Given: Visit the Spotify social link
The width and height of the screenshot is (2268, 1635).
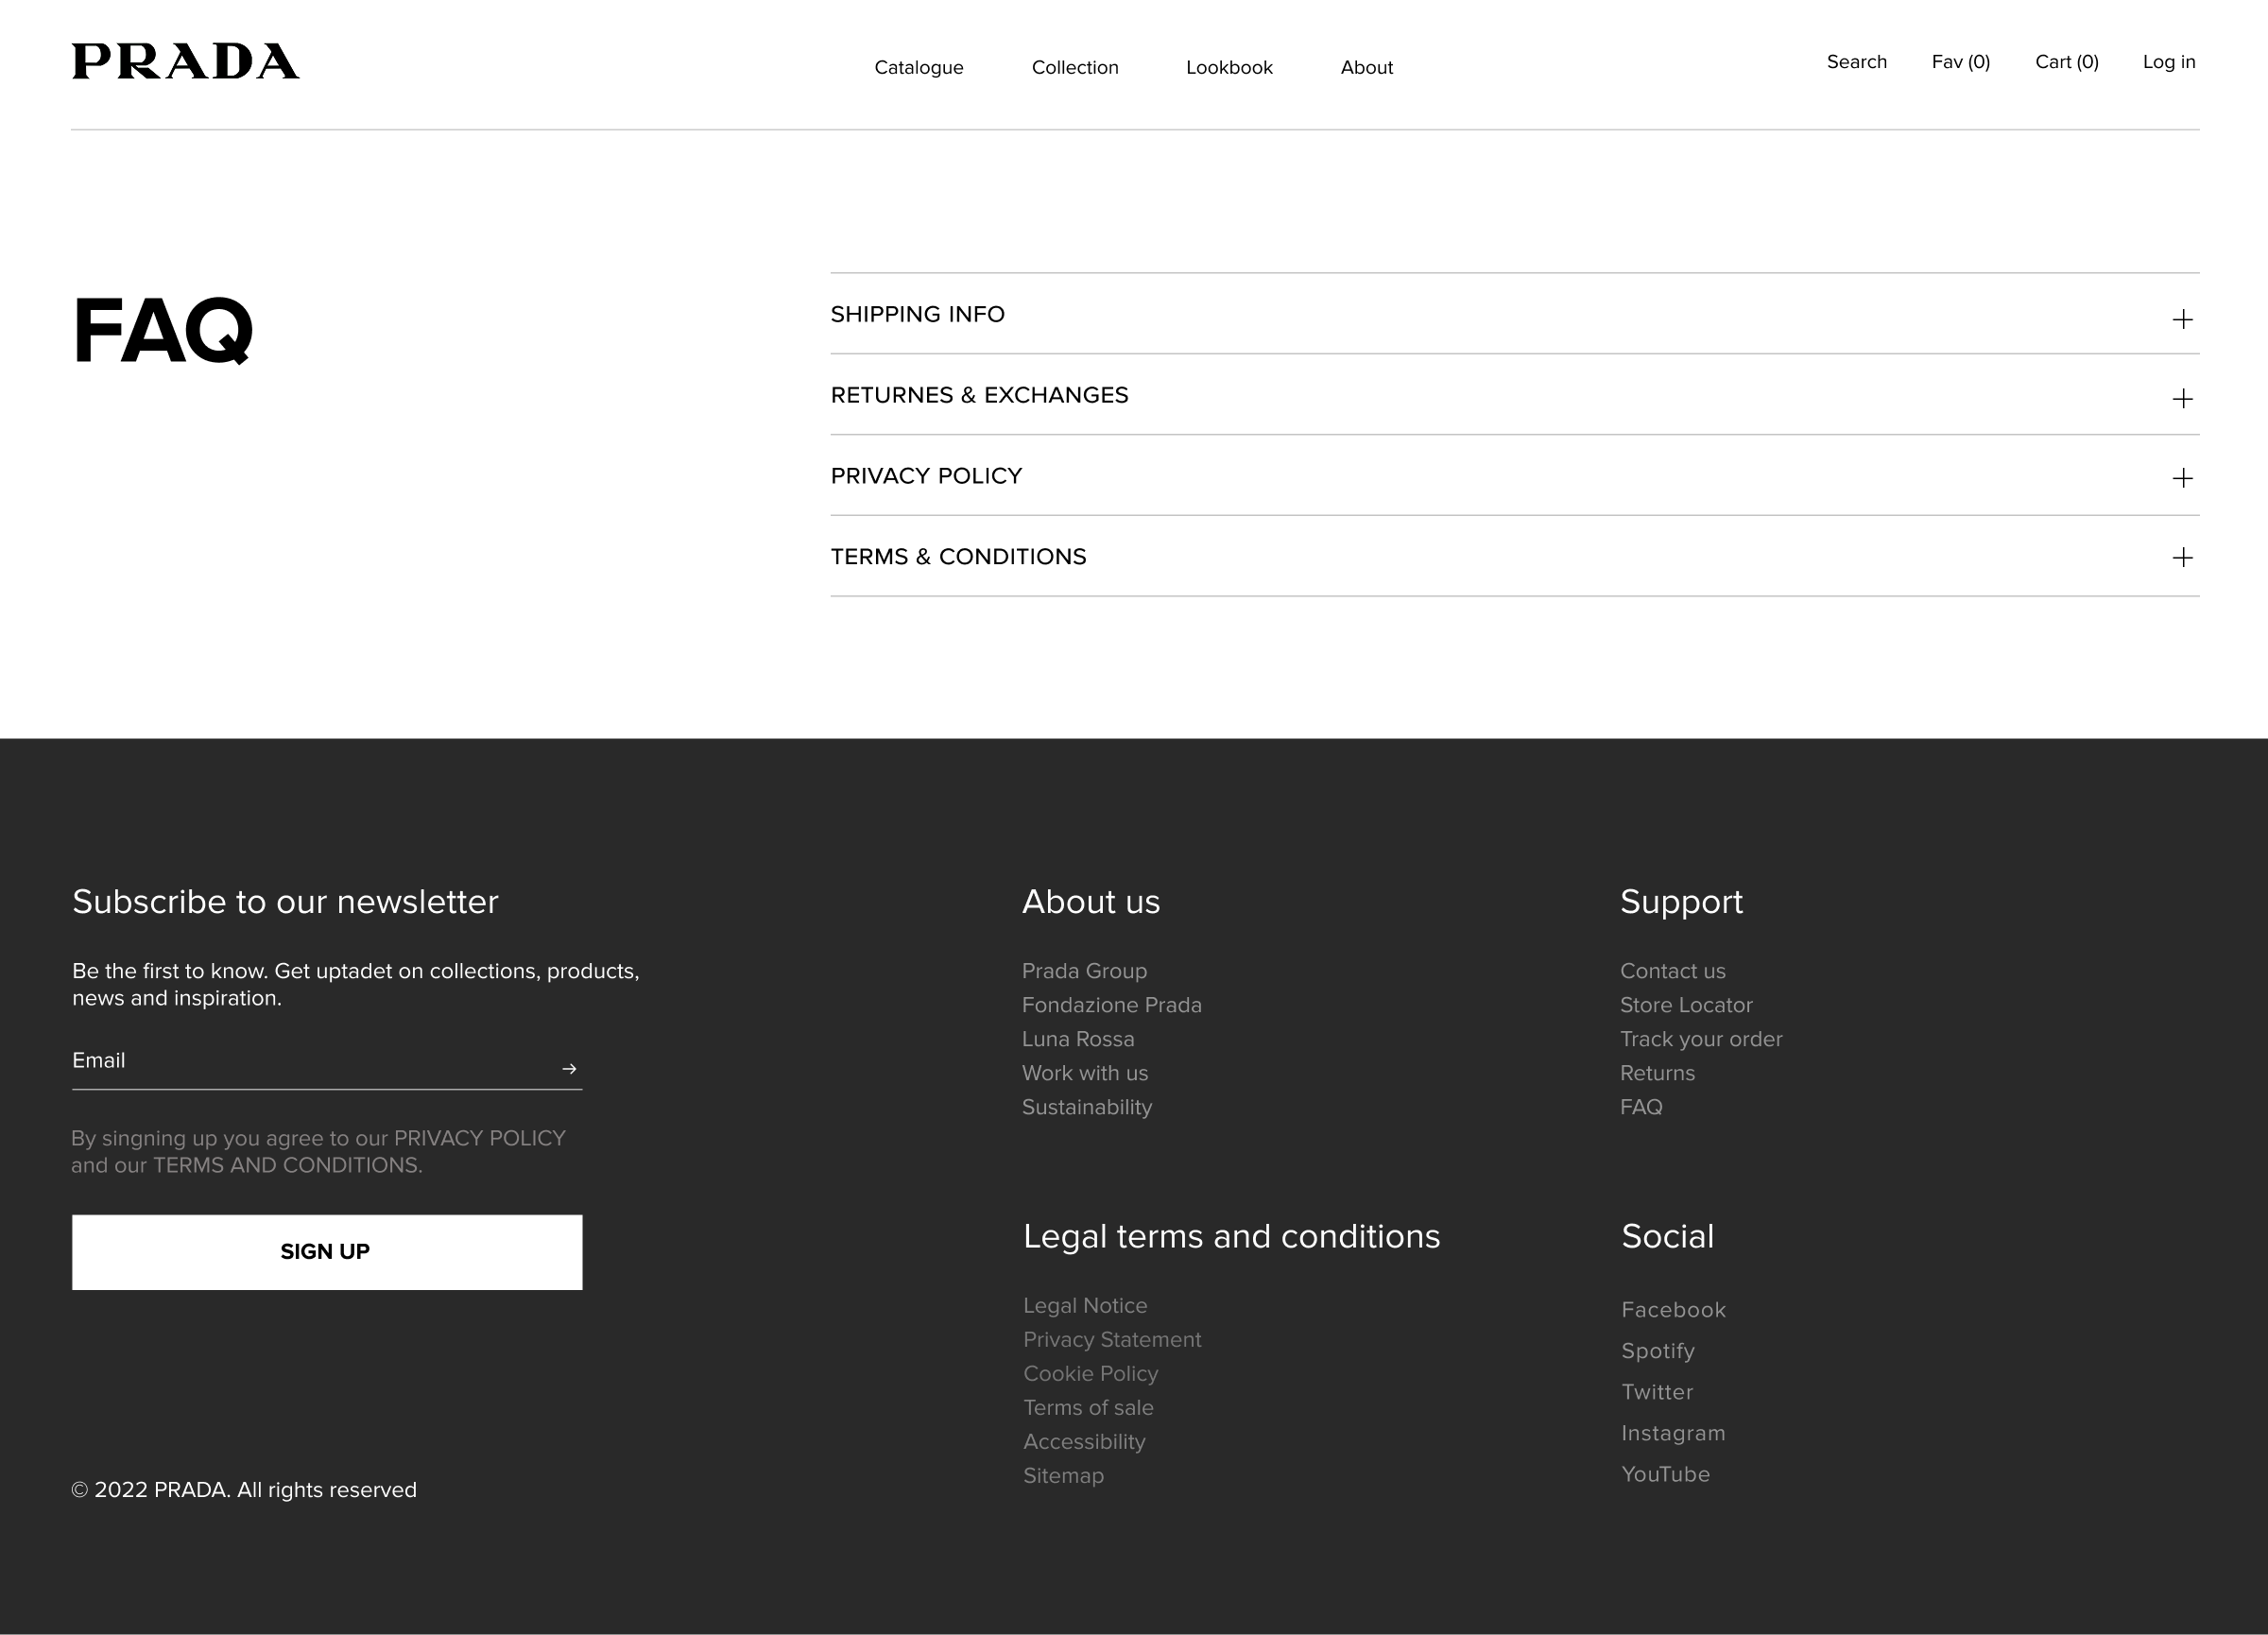Looking at the screenshot, I should coord(1658,1351).
